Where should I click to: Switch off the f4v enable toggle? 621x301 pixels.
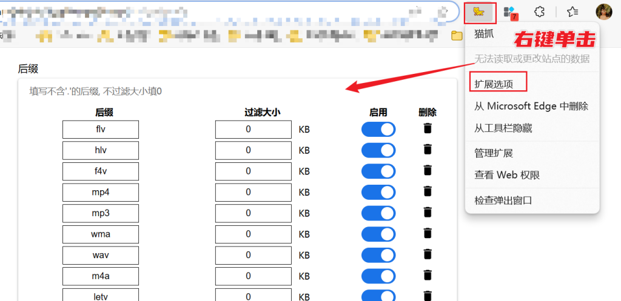378,171
